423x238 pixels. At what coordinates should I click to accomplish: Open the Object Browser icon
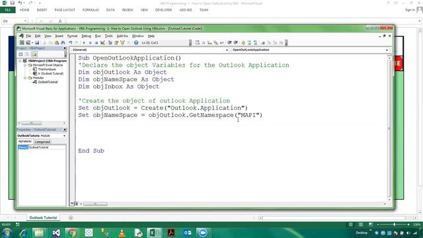[x=122, y=42]
